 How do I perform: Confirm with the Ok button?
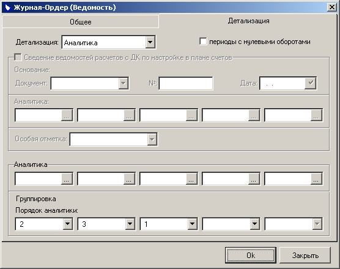tap(251, 256)
